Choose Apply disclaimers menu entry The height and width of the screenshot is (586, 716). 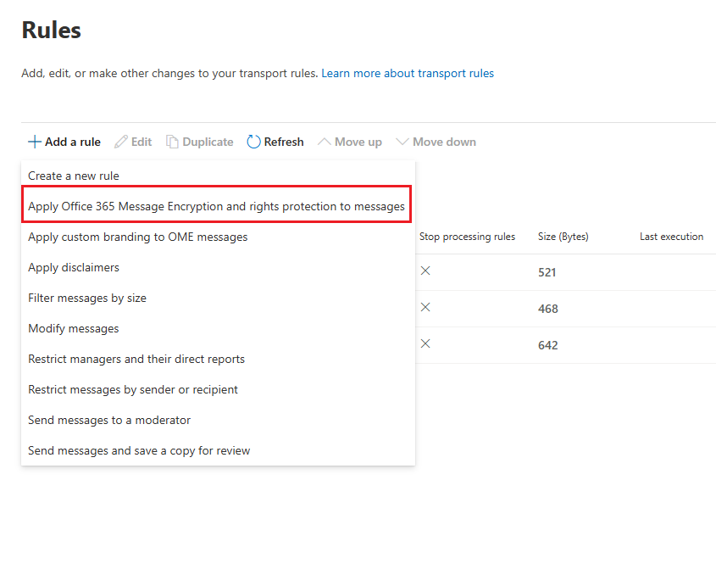(219, 267)
